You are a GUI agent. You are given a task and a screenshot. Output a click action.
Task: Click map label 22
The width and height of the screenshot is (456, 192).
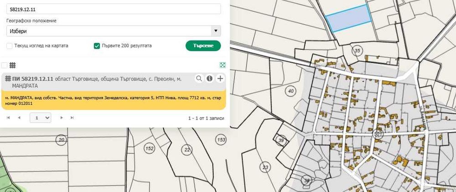pyautogui.click(x=187, y=150)
